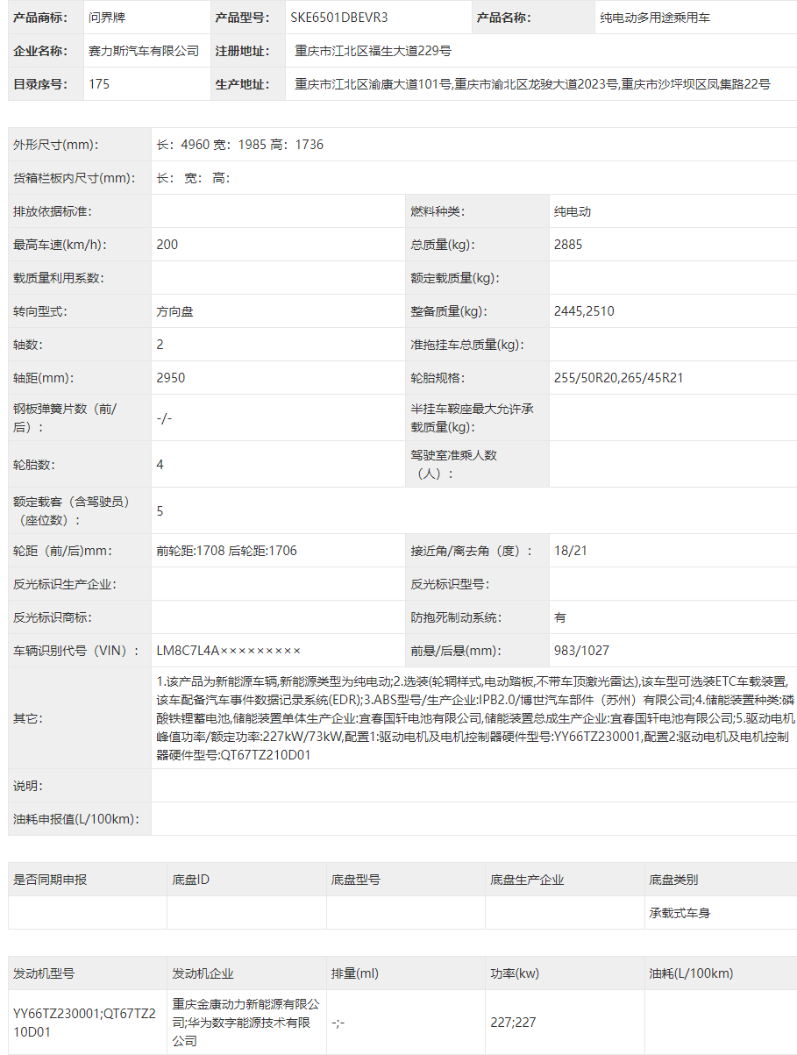Click power value 227;227

click(x=513, y=1023)
